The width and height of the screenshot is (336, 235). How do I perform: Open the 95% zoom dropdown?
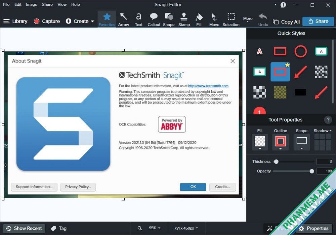(x=155, y=228)
